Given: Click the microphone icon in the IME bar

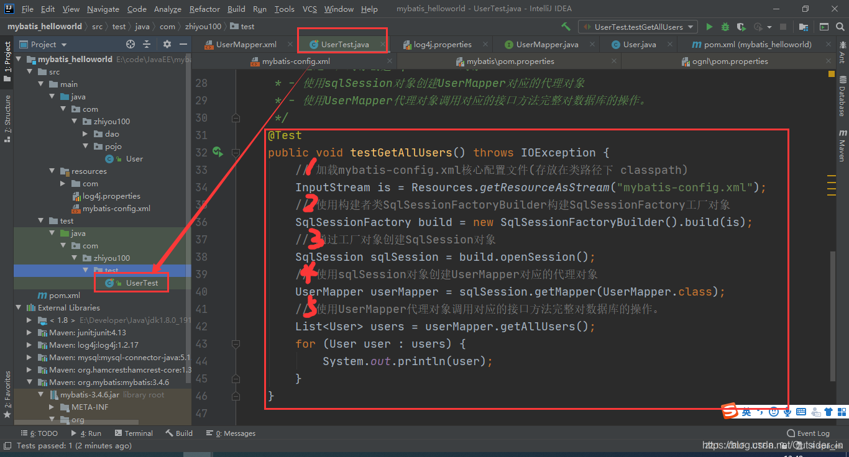Looking at the screenshot, I should point(787,412).
